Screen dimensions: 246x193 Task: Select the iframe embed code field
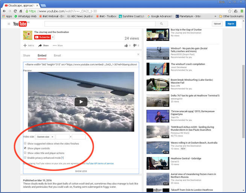pos(81,65)
